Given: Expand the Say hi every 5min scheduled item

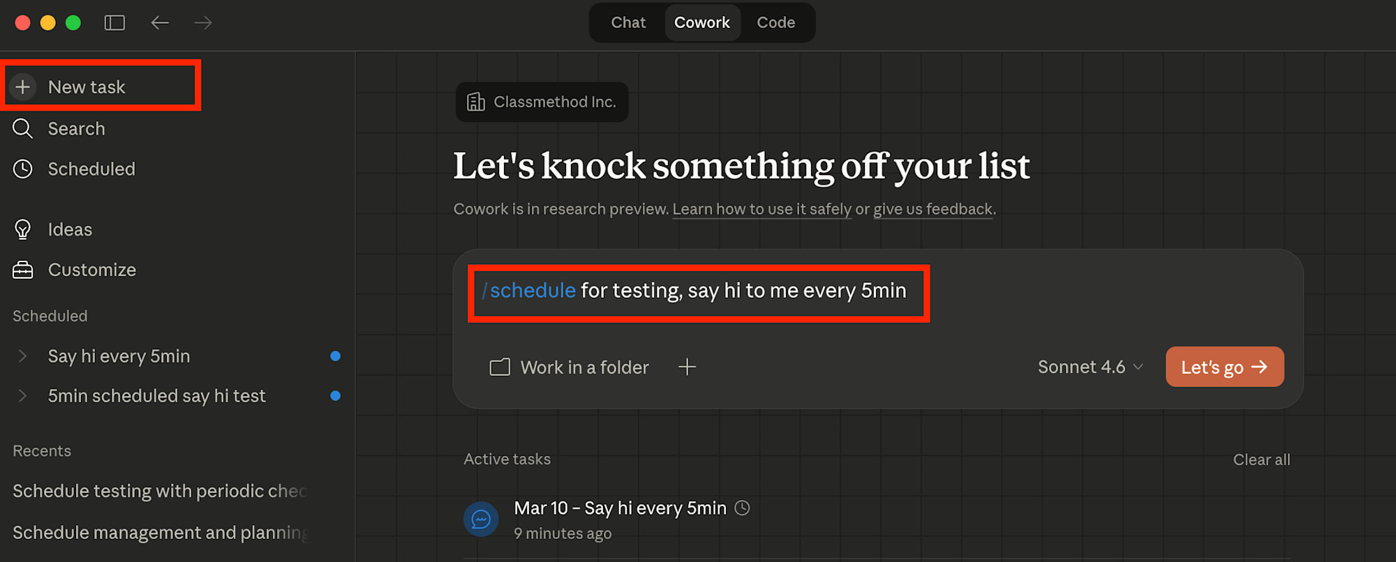Looking at the screenshot, I should coord(22,356).
